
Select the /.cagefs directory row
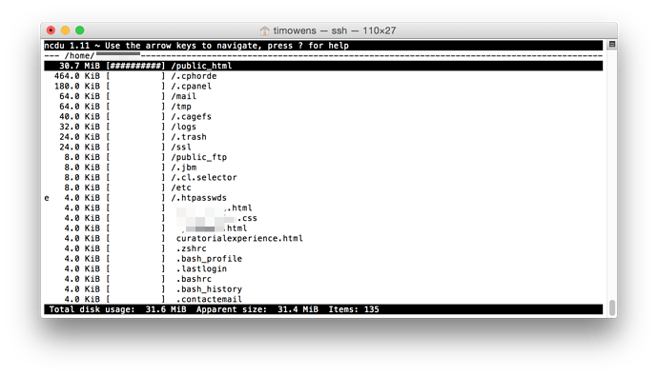pyautogui.click(x=323, y=116)
